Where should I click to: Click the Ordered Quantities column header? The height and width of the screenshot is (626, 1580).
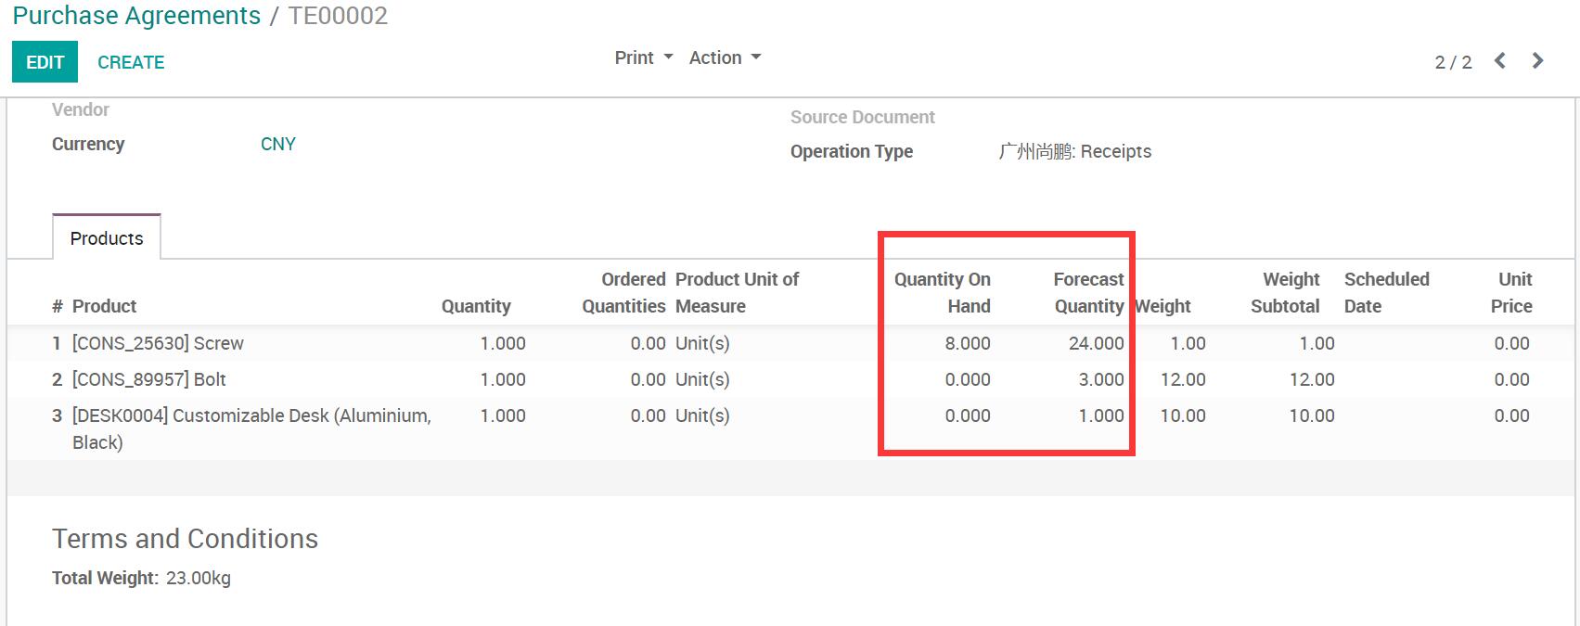623,293
